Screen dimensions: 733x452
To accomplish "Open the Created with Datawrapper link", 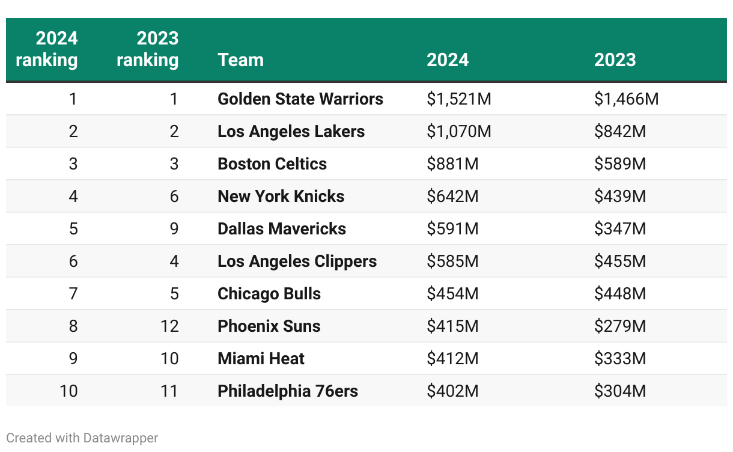I will (x=82, y=438).
